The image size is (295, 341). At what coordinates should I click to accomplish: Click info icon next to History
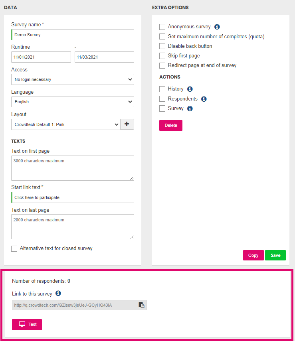click(x=190, y=89)
